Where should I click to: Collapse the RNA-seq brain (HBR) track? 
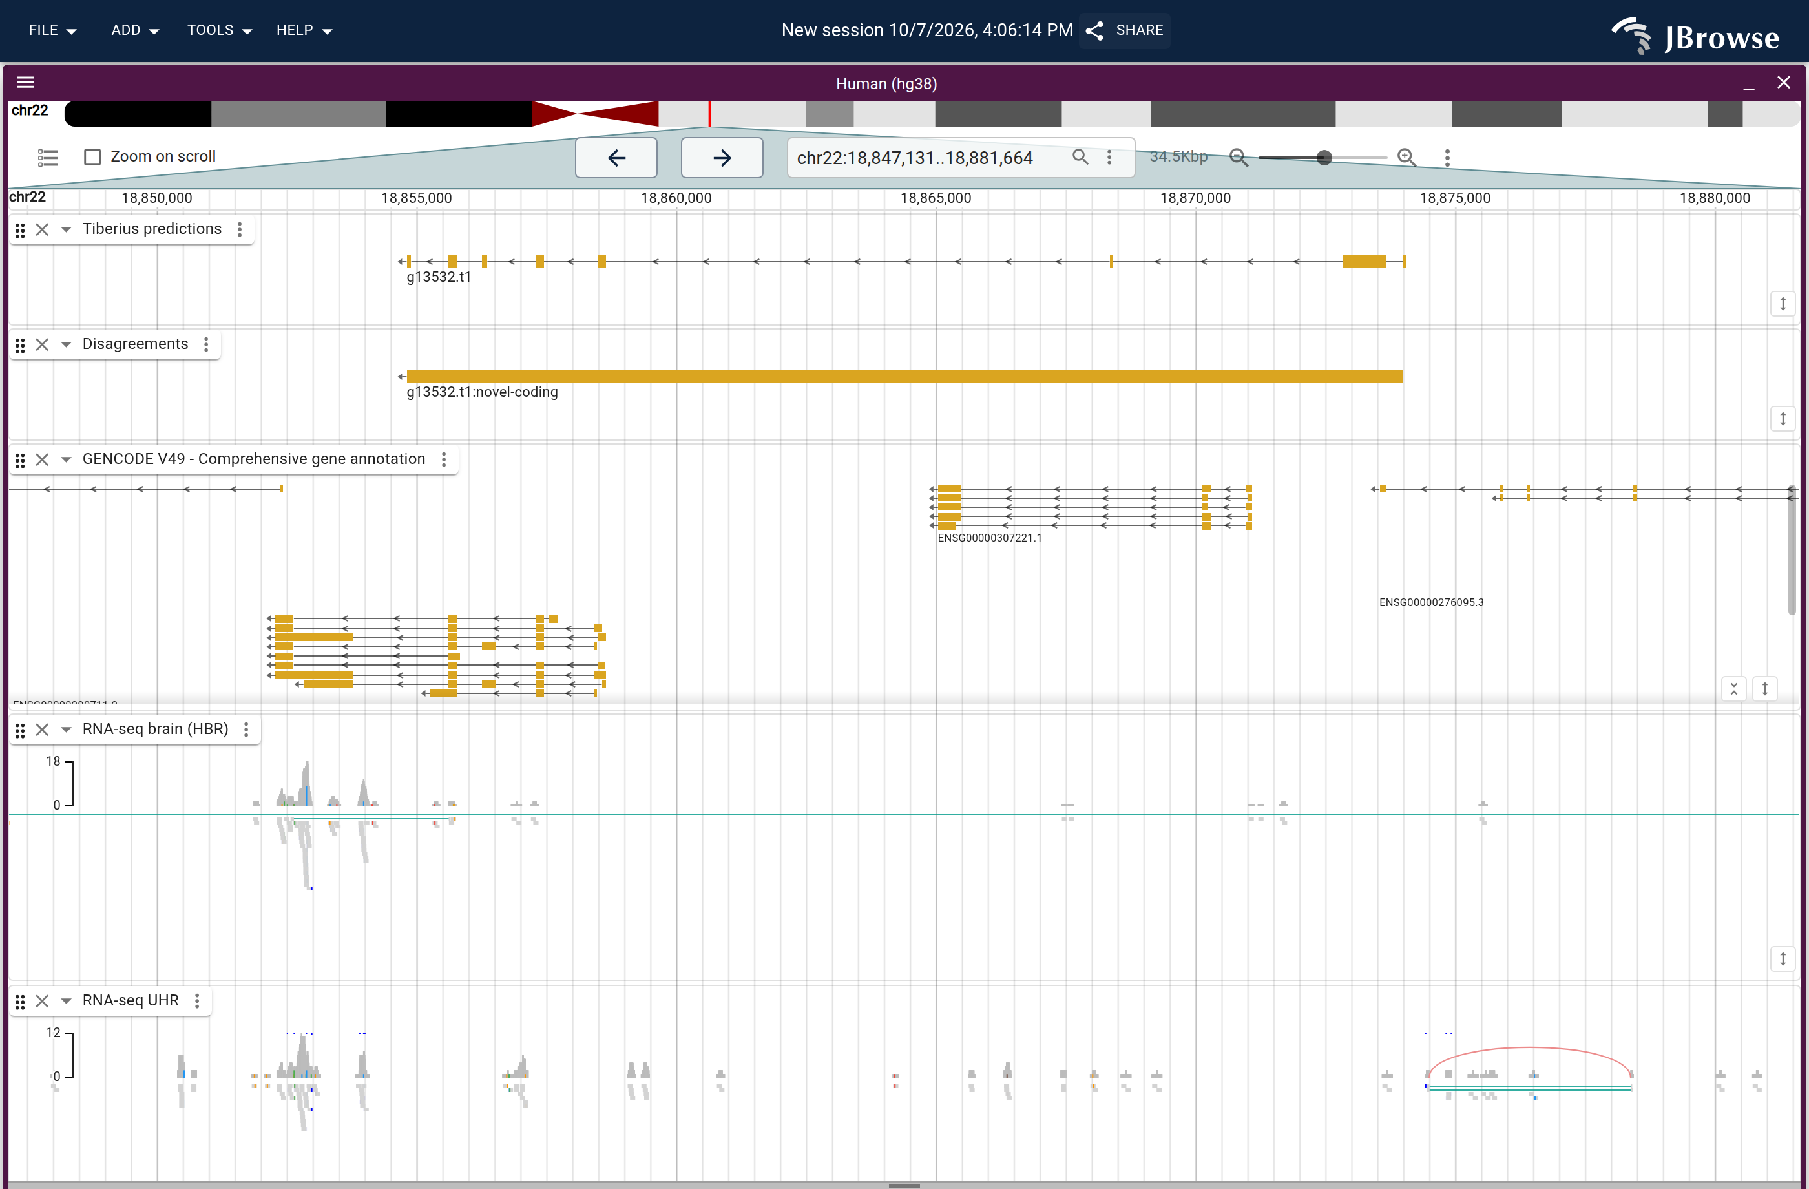pyautogui.click(x=66, y=730)
